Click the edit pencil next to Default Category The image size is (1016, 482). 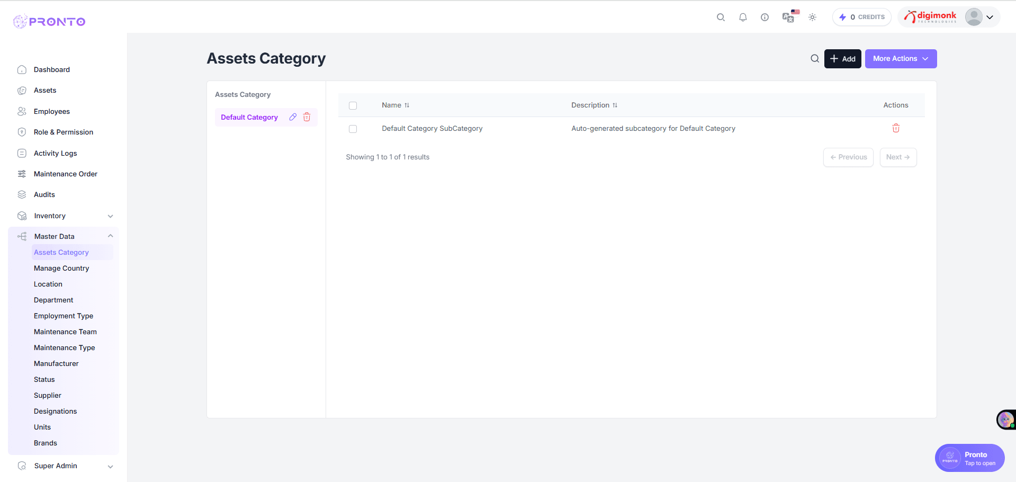[x=293, y=117]
